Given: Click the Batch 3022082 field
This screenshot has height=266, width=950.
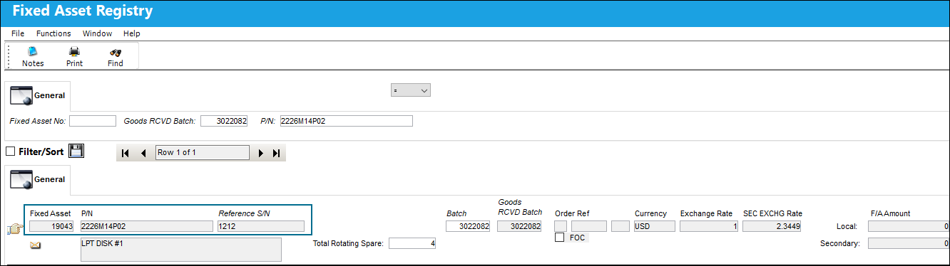Looking at the screenshot, I should click(x=469, y=226).
